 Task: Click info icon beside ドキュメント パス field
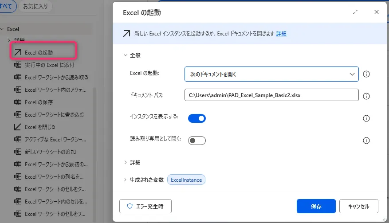(x=366, y=96)
